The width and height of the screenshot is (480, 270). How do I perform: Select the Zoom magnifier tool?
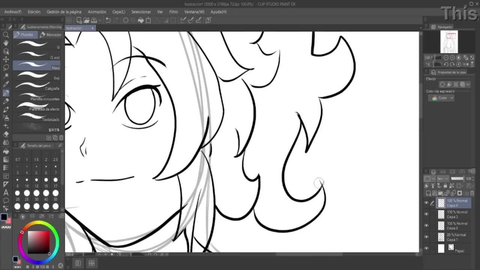point(6,35)
